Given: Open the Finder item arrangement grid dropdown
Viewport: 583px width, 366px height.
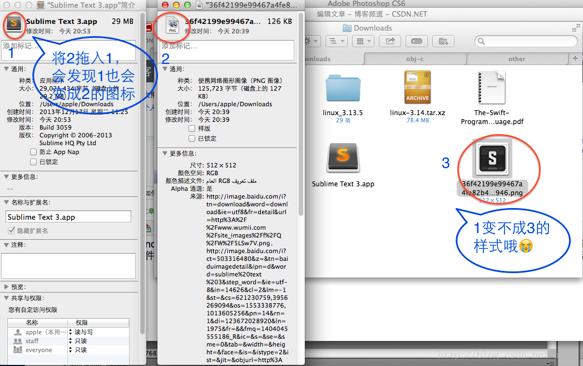Looking at the screenshot, I should [364, 41].
